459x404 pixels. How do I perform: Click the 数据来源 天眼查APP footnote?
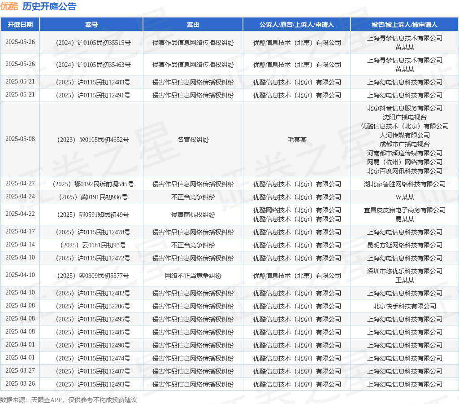69,400
